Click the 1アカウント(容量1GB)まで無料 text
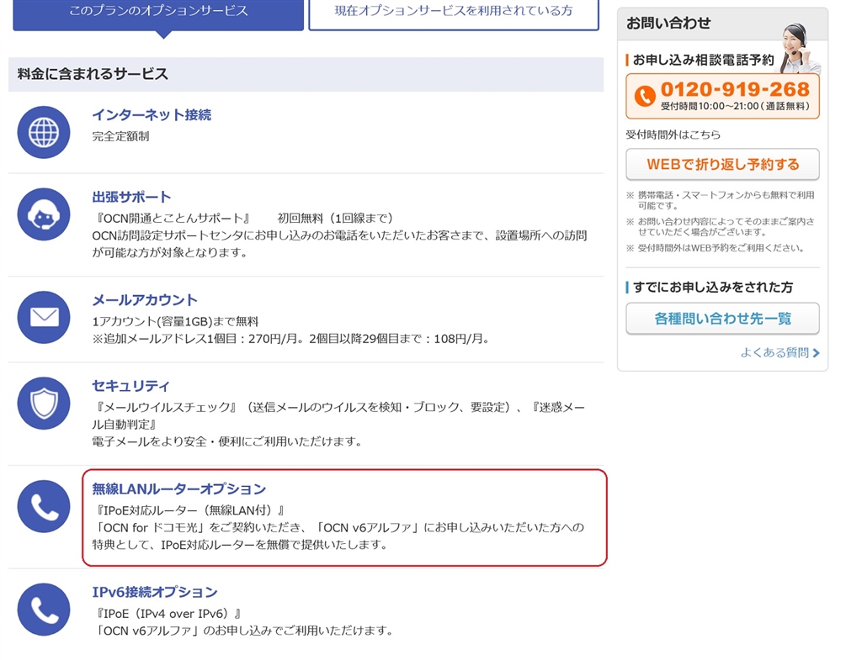Image resolution: width=862 pixels, height=660 pixels. (x=175, y=321)
